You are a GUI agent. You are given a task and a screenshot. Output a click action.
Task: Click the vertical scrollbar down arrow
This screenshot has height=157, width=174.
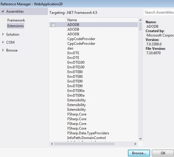140,139
